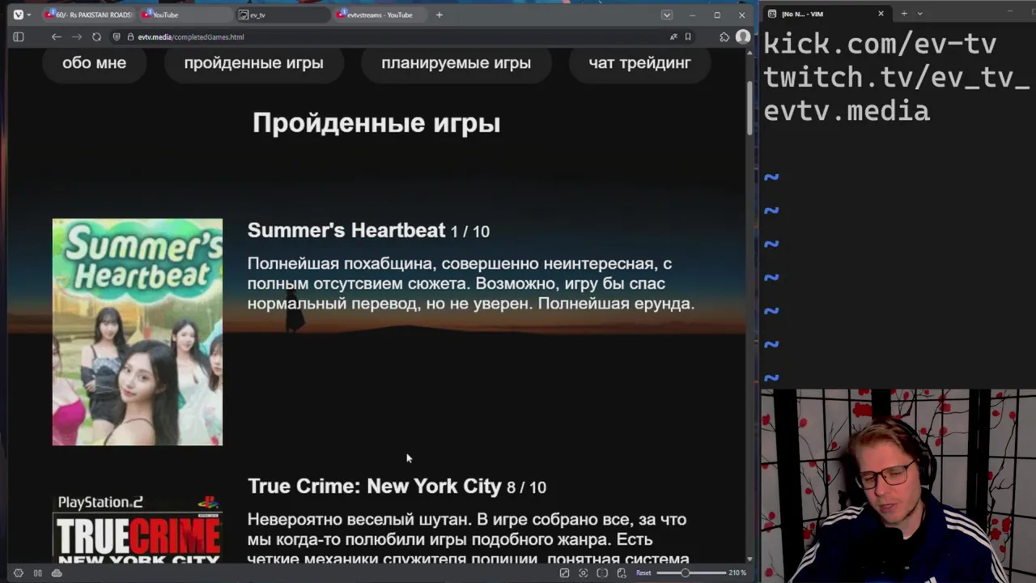This screenshot has height=583, width=1036.
Task: Open the 'пройденные игры' nav item
Action: click(x=253, y=62)
